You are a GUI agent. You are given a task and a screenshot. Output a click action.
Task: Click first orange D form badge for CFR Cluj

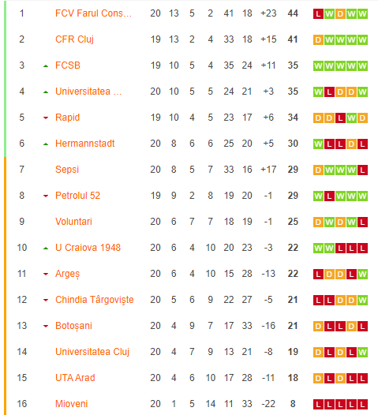pos(318,40)
